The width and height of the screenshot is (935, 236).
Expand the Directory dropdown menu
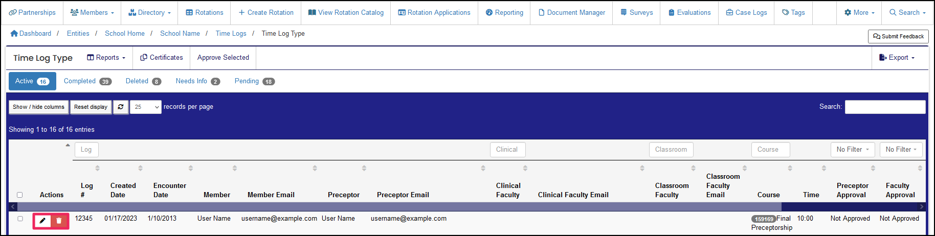click(x=149, y=12)
